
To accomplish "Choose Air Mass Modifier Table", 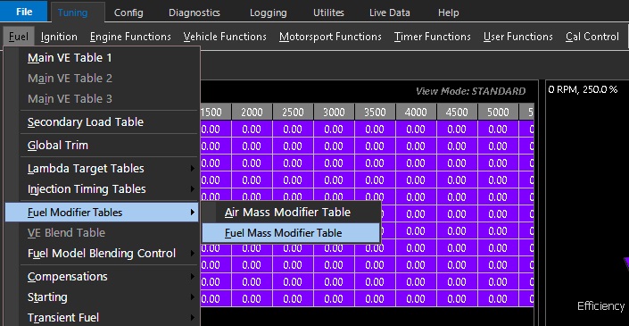I will (x=291, y=213).
